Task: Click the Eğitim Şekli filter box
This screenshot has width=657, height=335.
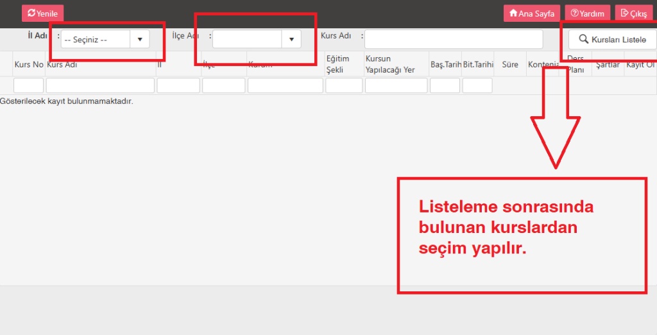Action: (344, 85)
